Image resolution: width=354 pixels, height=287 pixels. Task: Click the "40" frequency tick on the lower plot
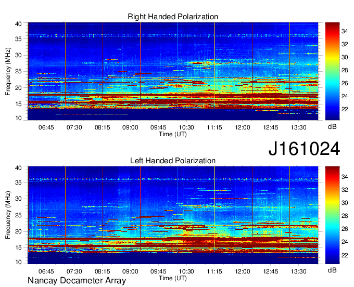pyautogui.click(x=18, y=168)
